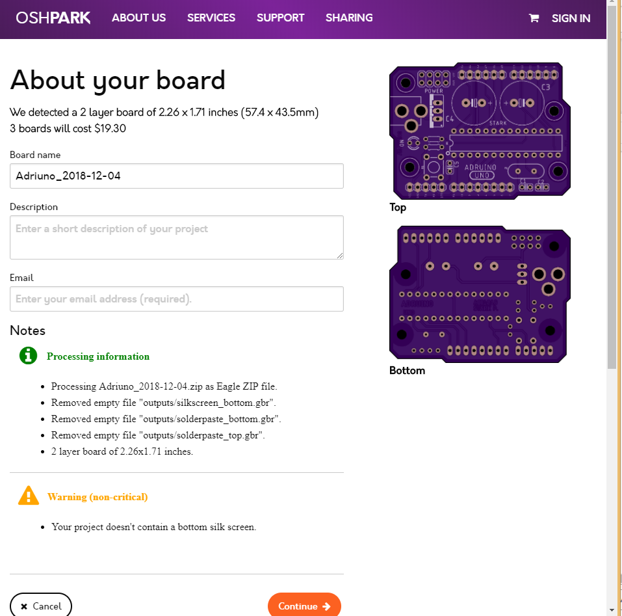Click the scrollbar up arrow
This screenshot has width=622, height=616.
[x=611, y=5]
